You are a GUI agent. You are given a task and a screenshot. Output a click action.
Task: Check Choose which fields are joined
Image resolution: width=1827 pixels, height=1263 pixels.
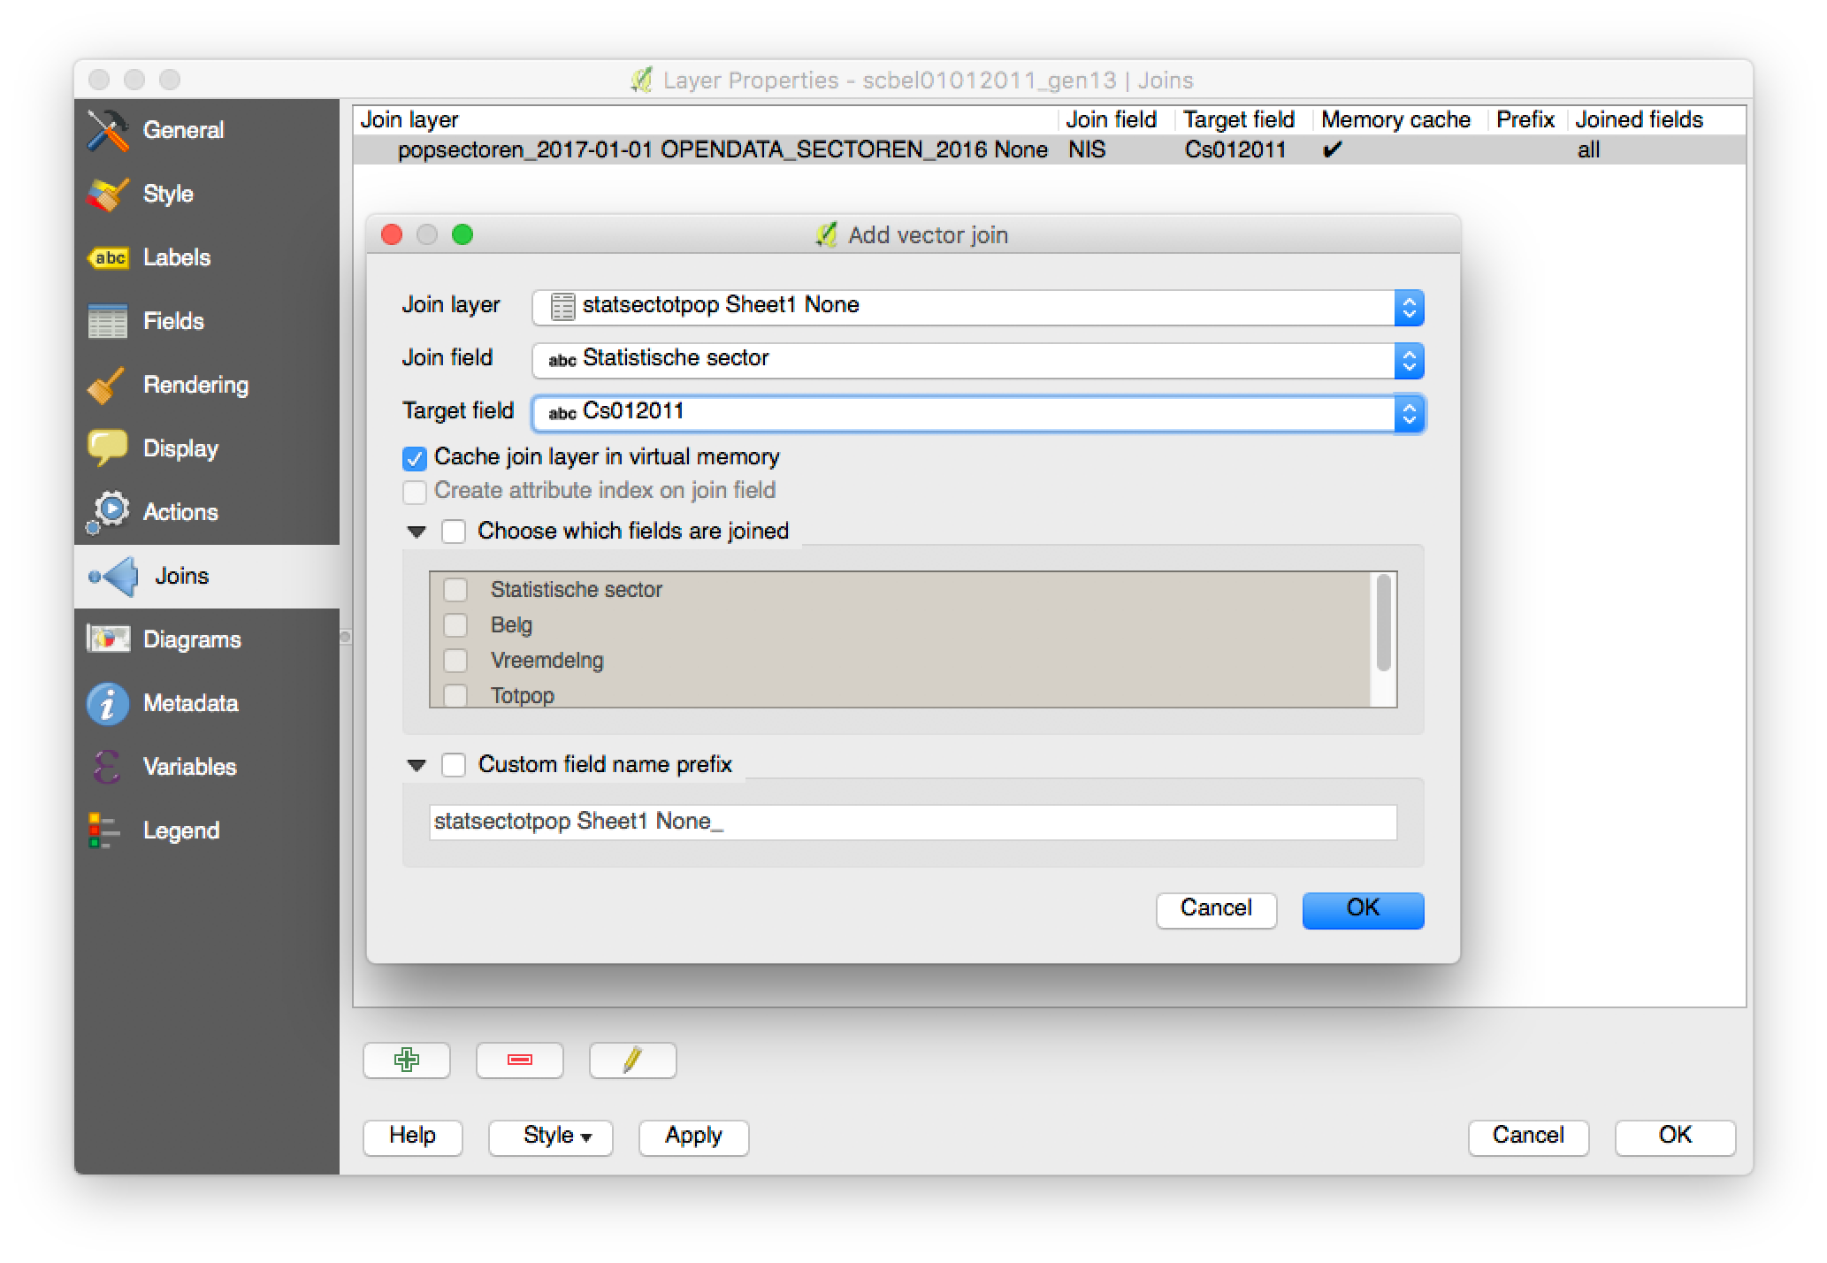coord(454,531)
